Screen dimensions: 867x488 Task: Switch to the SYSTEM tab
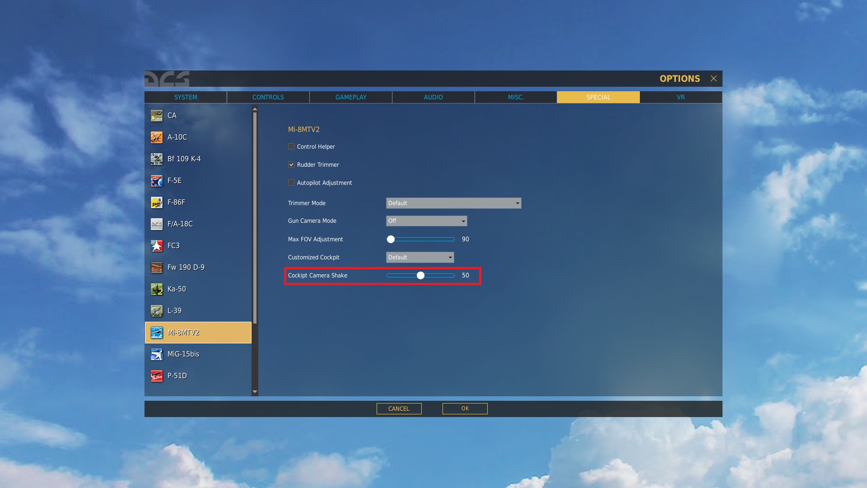pos(186,97)
